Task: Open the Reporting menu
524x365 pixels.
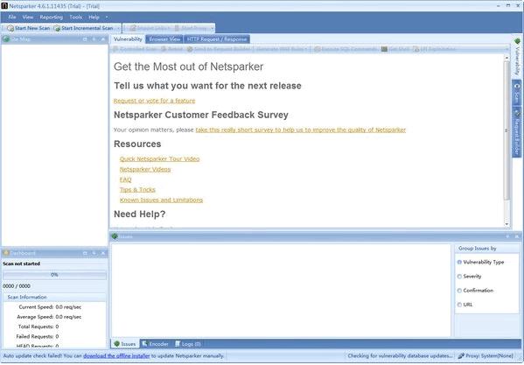Action: (x=51, y=17)
